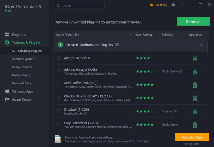This screenshot has width=214, height=147.
Task: Open the toolbox briefcase icon
Action: (173, 5)
